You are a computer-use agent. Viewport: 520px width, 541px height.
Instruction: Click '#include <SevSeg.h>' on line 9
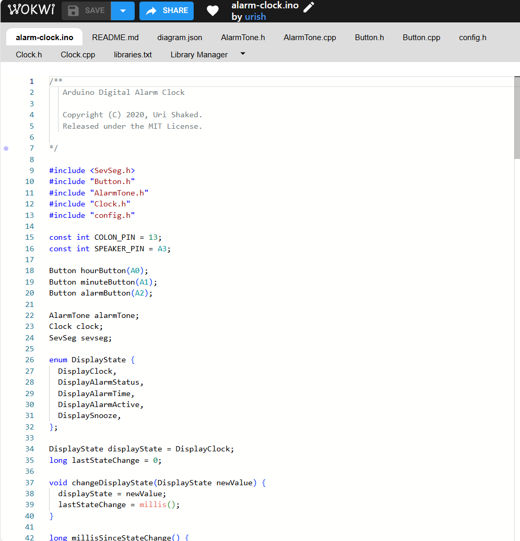click(92, 170)
